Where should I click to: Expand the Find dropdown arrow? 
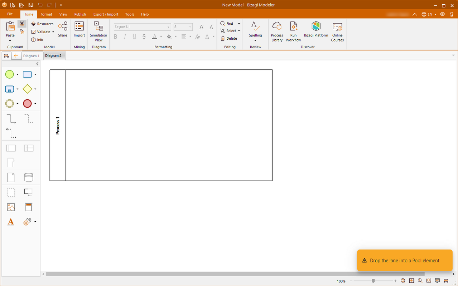(x=239, y=24)
